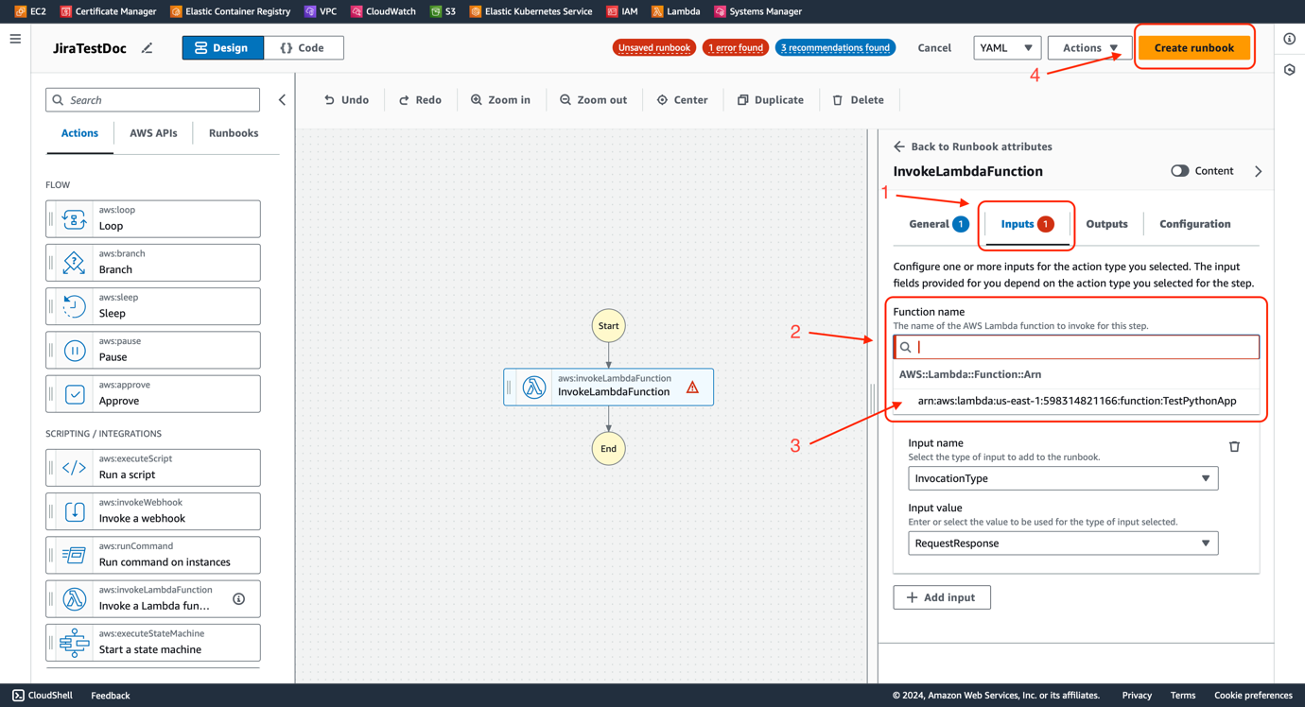Select the aws:sleep Sleep action

click(153, 306)
